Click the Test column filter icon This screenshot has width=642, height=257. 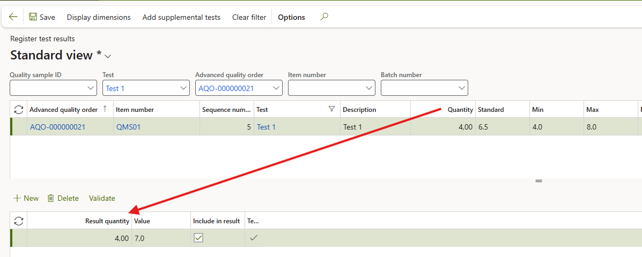[331, 110]
